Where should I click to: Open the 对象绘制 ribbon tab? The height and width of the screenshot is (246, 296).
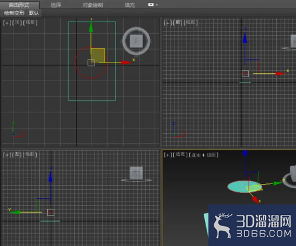pyautogui.click(x=93, y=5)
